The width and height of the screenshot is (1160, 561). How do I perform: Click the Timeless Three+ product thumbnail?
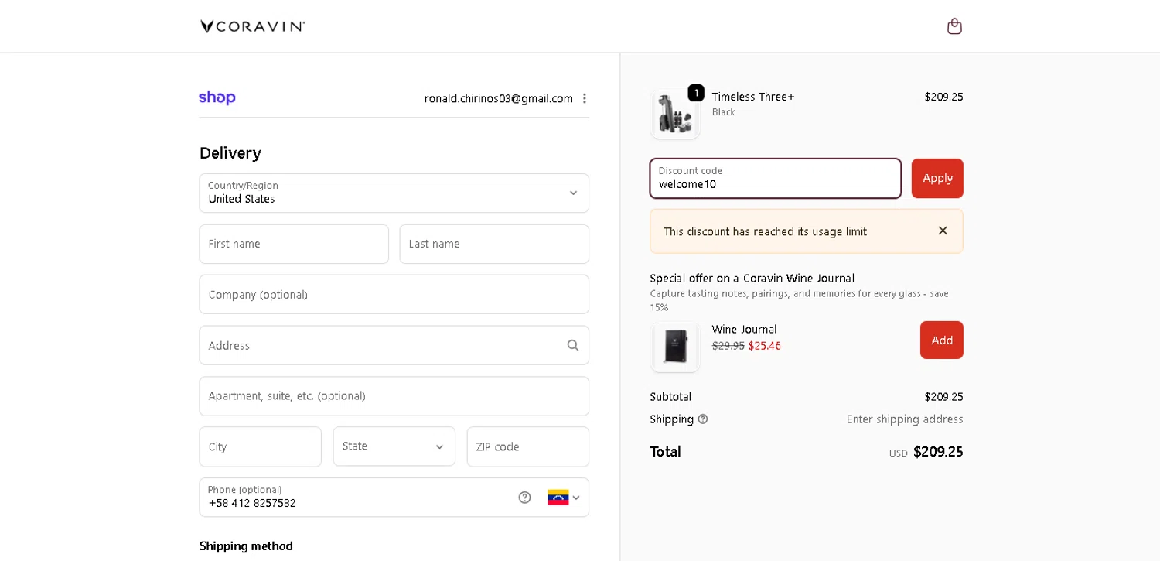click(x=676, y=114)
